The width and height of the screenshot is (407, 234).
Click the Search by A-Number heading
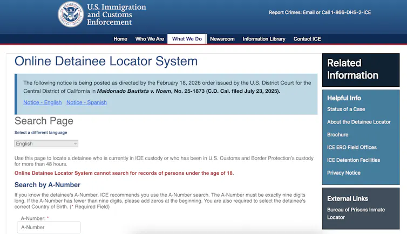click(48, 185)
